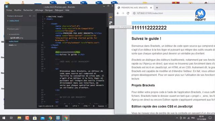The image size is (215, 121).
Task: Click the linting status indicator in status bar
Action: click(x=94, y=106)
